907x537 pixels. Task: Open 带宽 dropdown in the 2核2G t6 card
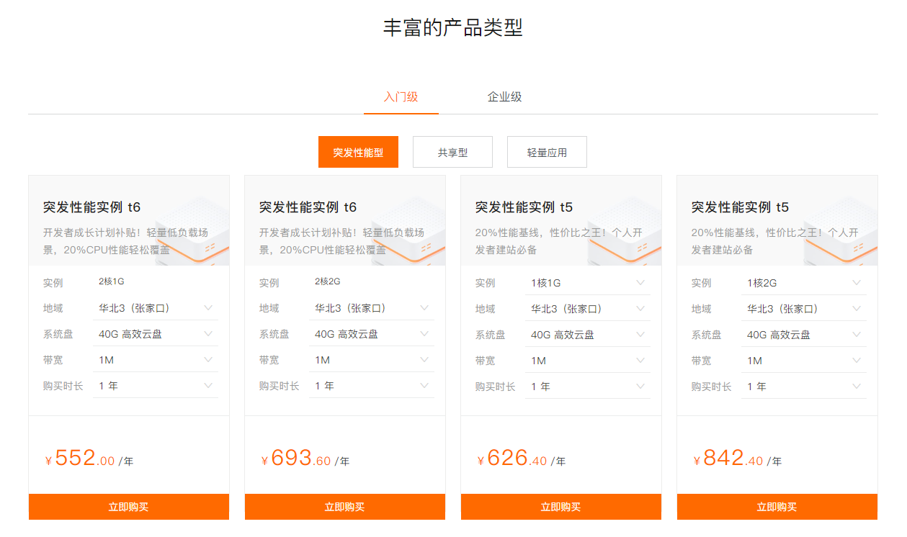pos(372,360)
